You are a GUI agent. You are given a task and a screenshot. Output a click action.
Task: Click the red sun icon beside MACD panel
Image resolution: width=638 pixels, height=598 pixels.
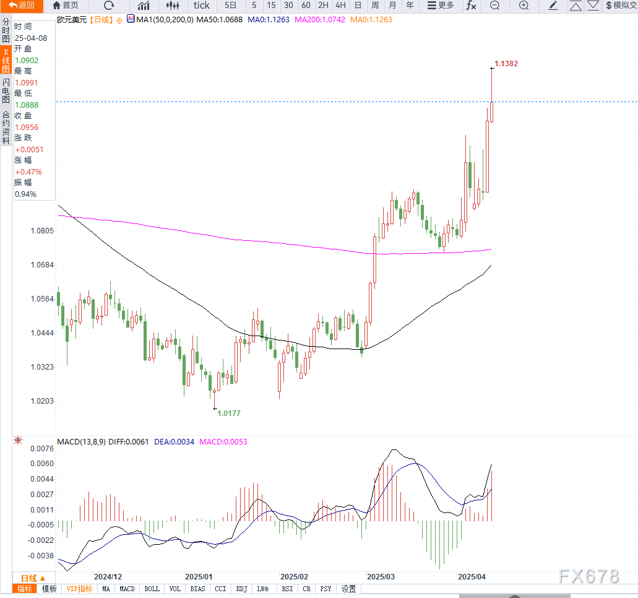click(18, 440)
